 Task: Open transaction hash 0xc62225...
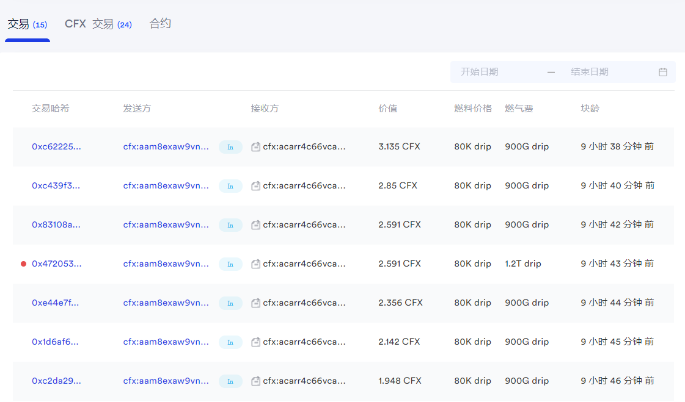pos(56,146)
